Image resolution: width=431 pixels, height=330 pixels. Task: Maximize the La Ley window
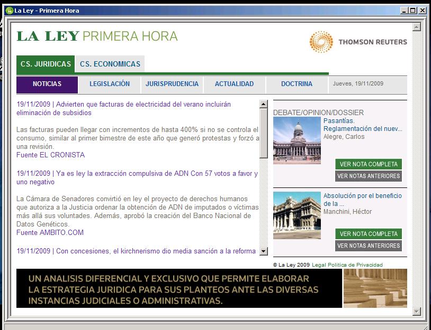[412, 11]
